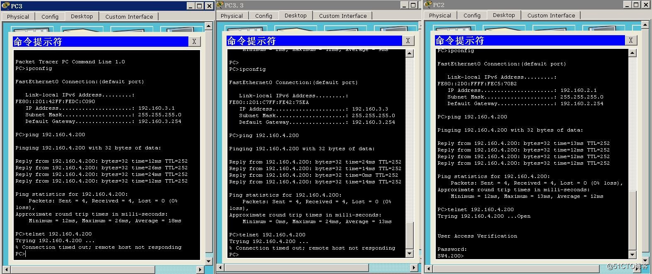Click PC3 horizontal scrollbar left arrow
652x274 pixels.
coord(6,269)
